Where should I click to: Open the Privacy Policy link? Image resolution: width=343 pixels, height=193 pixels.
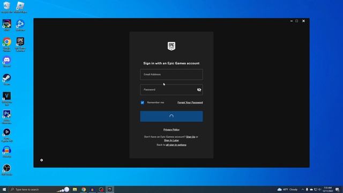pos(171,130)
